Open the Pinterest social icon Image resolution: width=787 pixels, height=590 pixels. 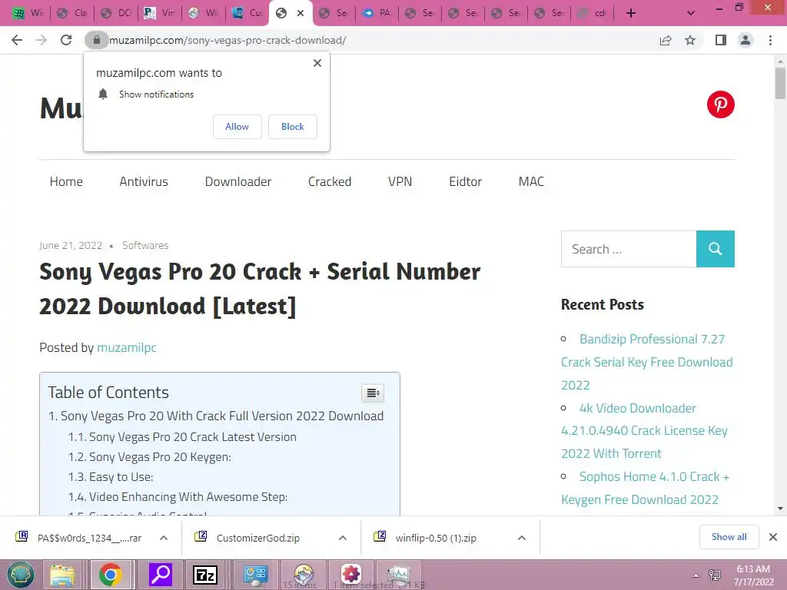[720, 104]
